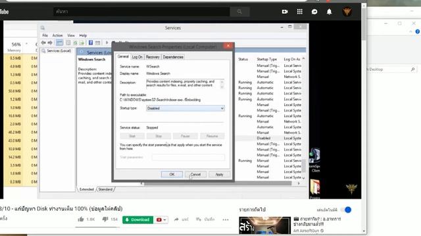Click the Status column header
Viewport: 421px width, 236px height.
[243, 59]
